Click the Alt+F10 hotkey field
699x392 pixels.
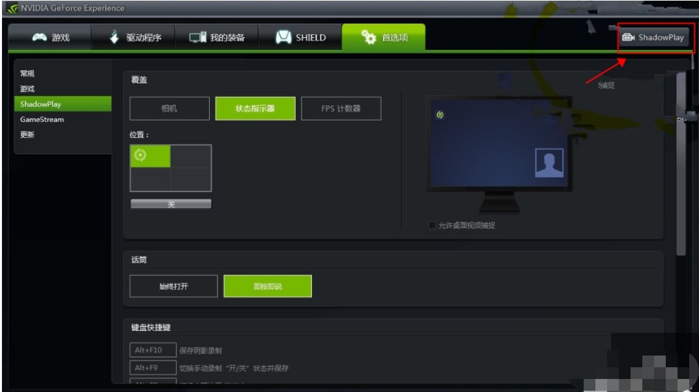click(x=153, y=350)
